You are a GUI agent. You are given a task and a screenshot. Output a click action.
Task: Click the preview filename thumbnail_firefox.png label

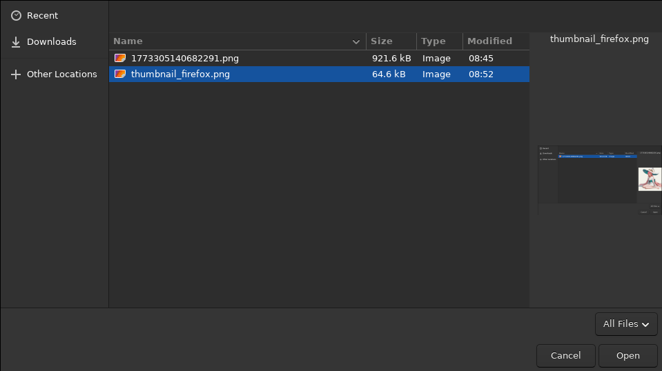point(599,39)
